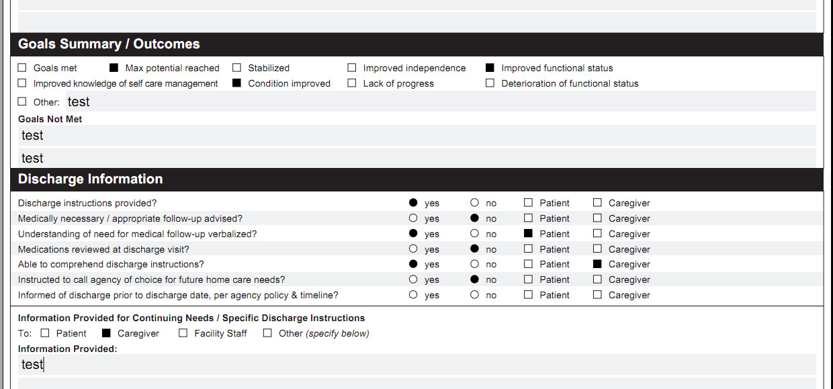This screenshot has height=389, width=833.
Task: Check Facility Staff recipient checkbox
Action: [183, 333]
